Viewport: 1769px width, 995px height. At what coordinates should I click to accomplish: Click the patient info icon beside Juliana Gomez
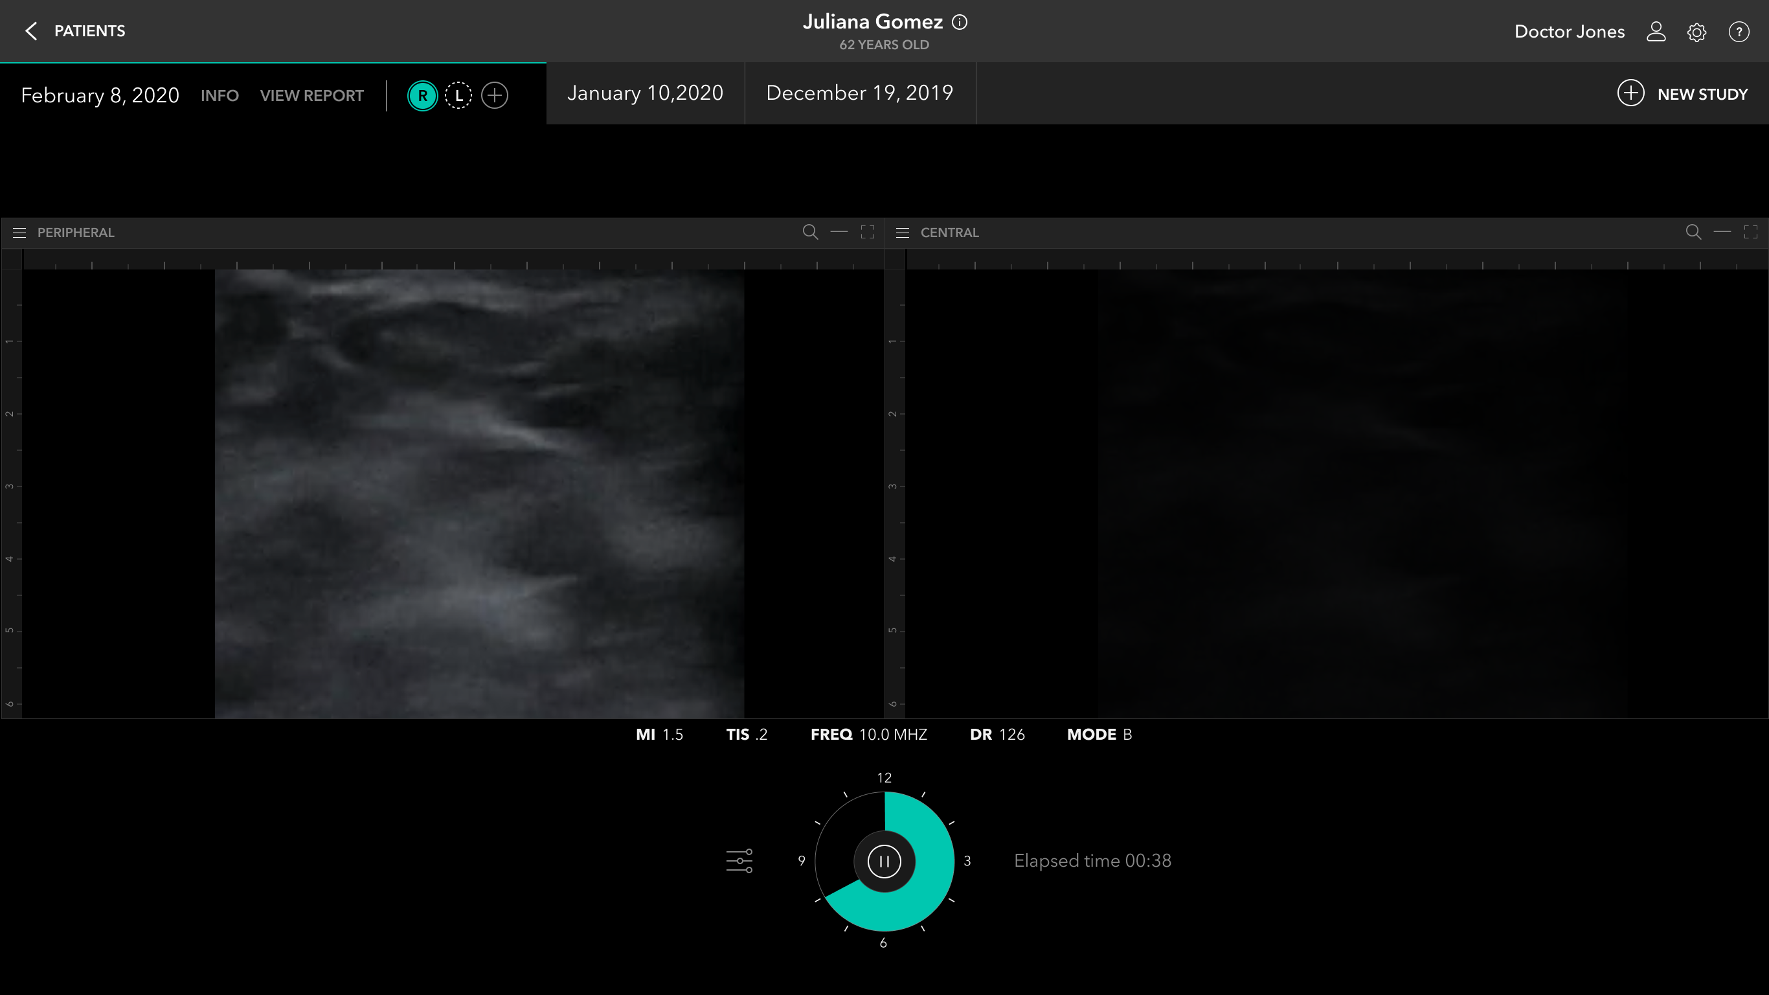click(x=960, y=23)
